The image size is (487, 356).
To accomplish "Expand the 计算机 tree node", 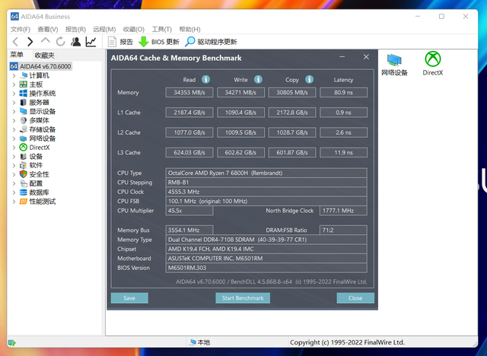I will [x=14, y=75].
